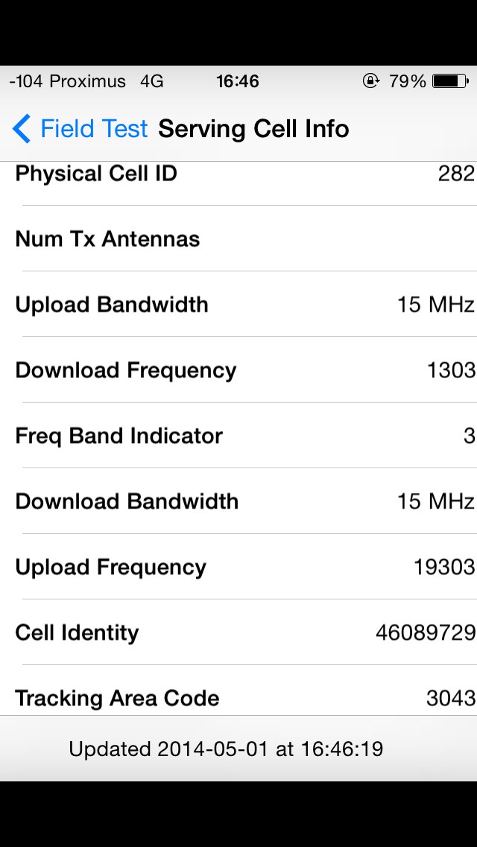Tap the rotation lock status icon
The width and height of the screenshot is (477, 847).
pyautogui.click(x=370, y=81)
